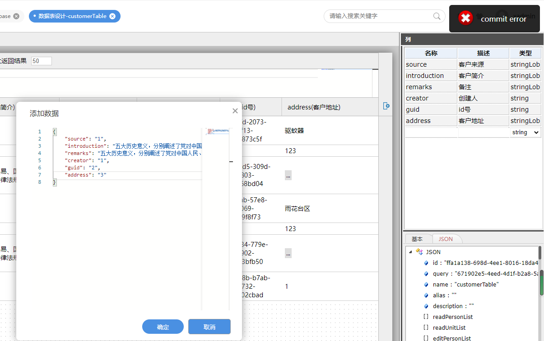Click the add-data icon beside address column
Image resolution: width=544 pixels, height=341 pixels.
(386, 106)
